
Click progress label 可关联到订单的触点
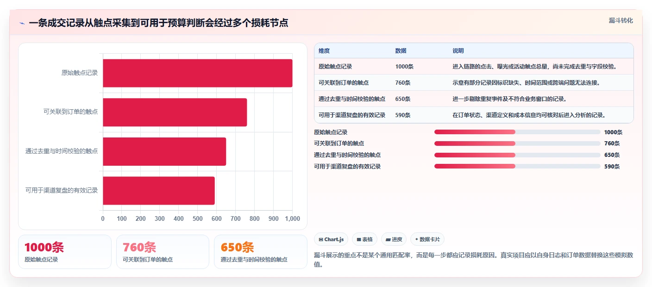(x=339, y=143)
